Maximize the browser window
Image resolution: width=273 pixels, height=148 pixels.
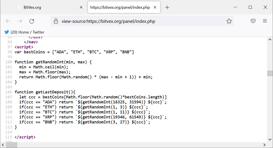250,7
